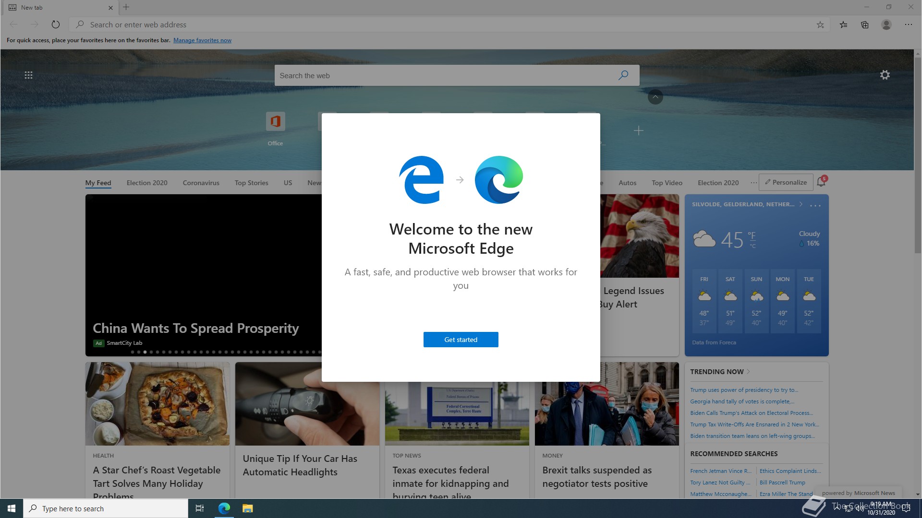Image resolution: width=922 pixels, height=518 pixels.
Task: Click taskbar Type here to search
Action: (x=106, y=508)
